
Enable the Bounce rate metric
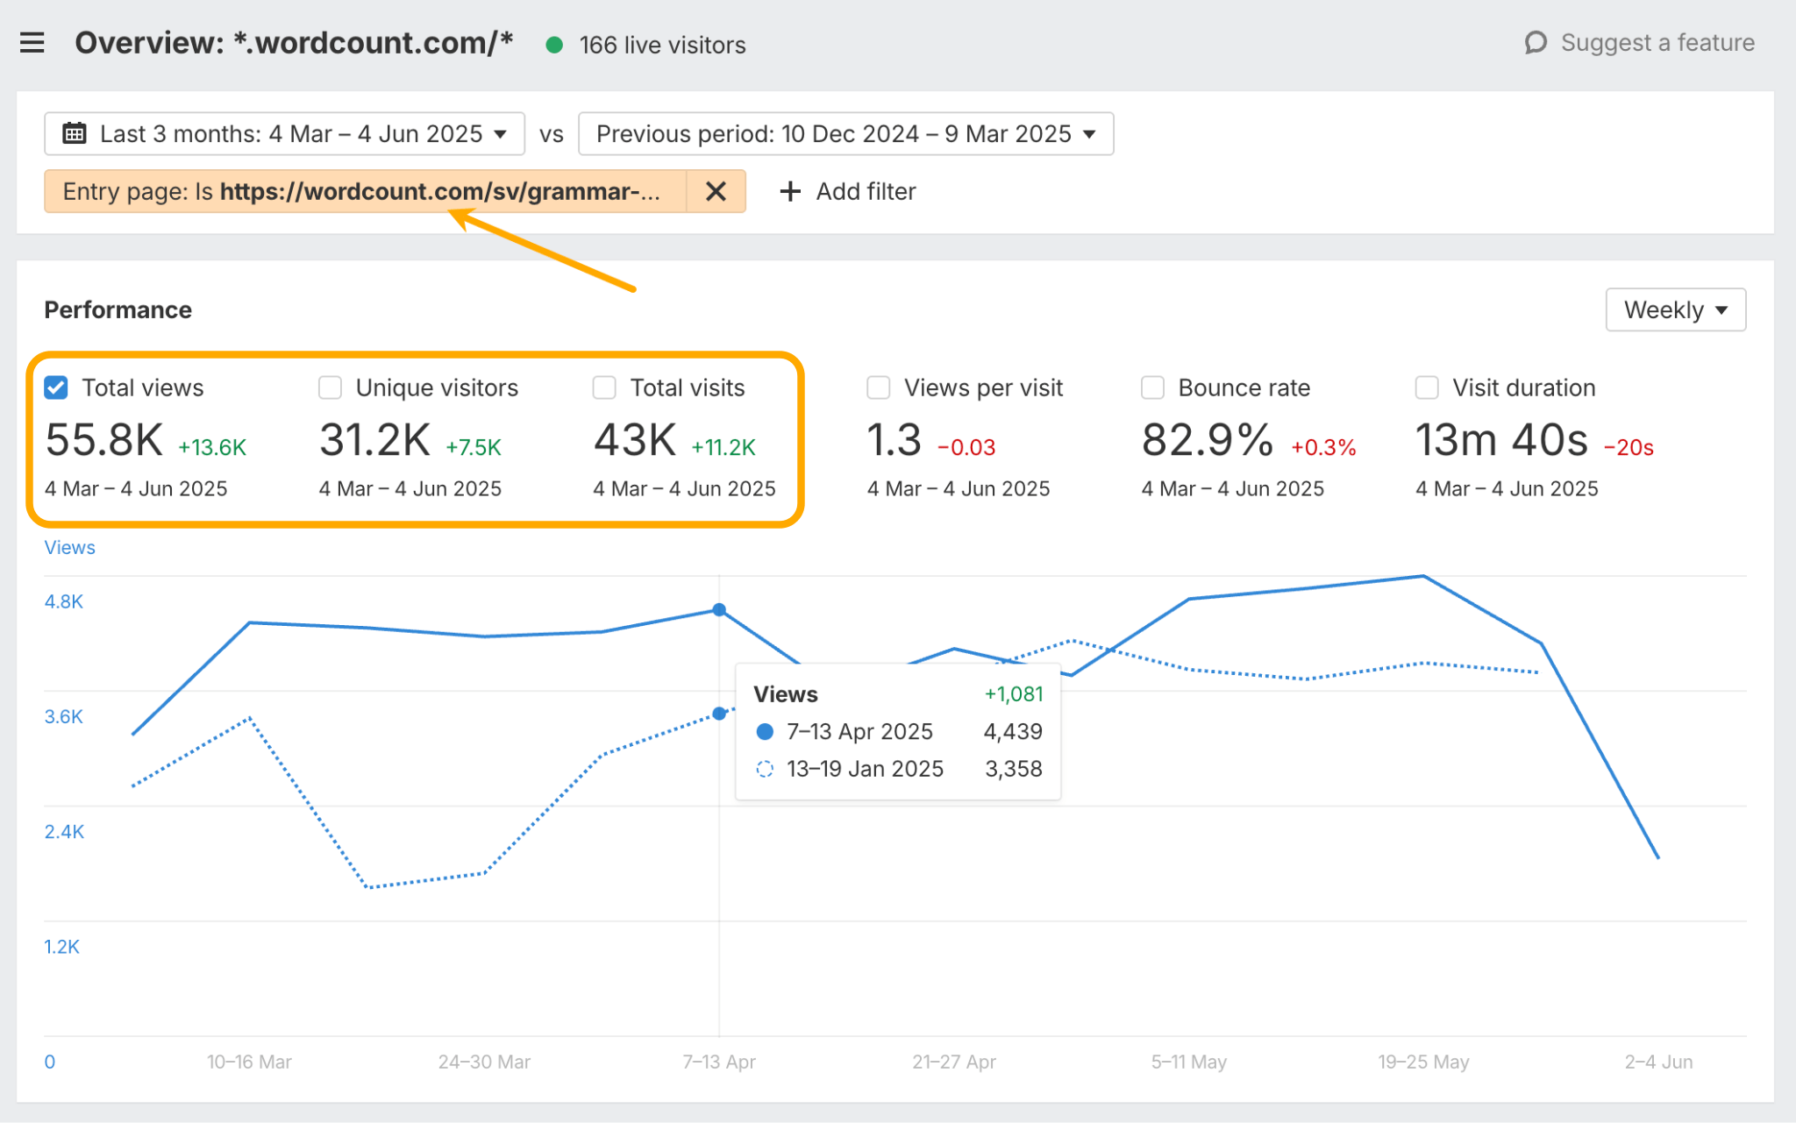pyautogui.click(x=1151, y=387)
